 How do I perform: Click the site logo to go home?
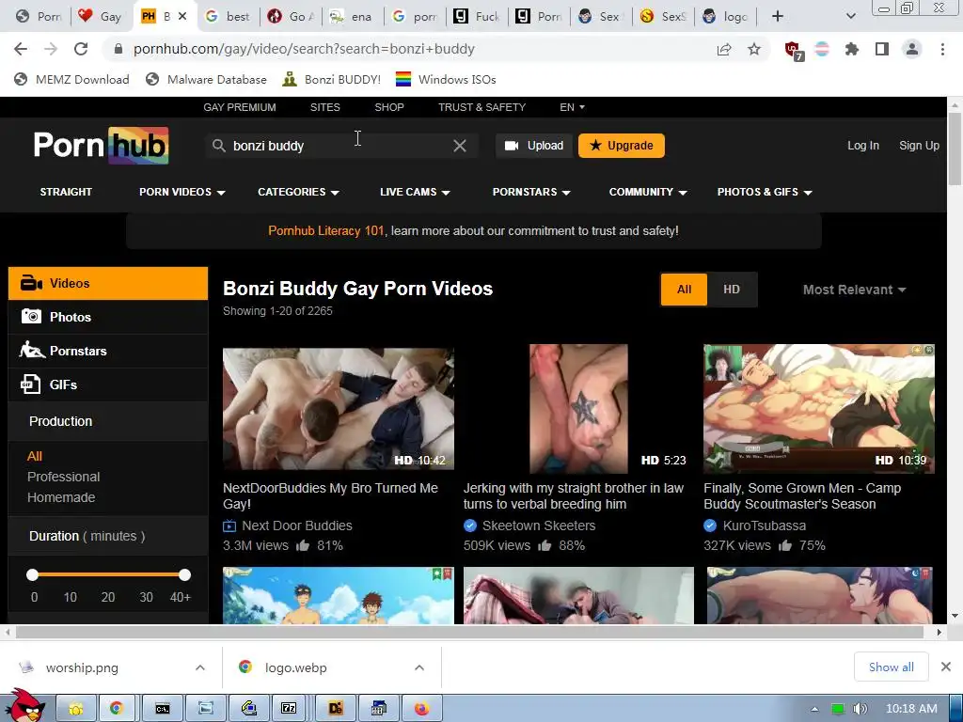point(102,146)
